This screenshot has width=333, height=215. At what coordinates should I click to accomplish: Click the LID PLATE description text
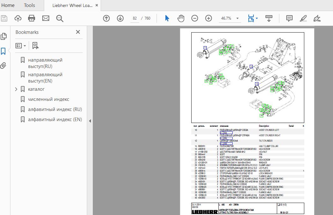pos(264,168)
